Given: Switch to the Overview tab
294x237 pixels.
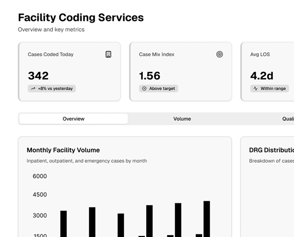Looking at the screenshot, I should click(73, 119).
